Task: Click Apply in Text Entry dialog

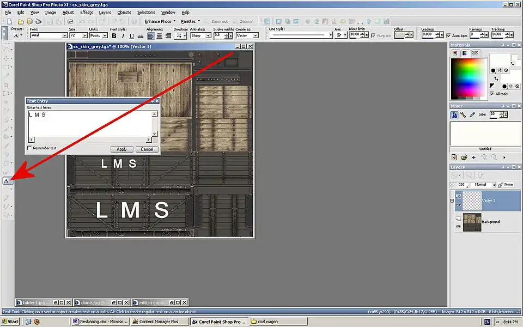Action: pyautogui.click(x=121, y=149)
